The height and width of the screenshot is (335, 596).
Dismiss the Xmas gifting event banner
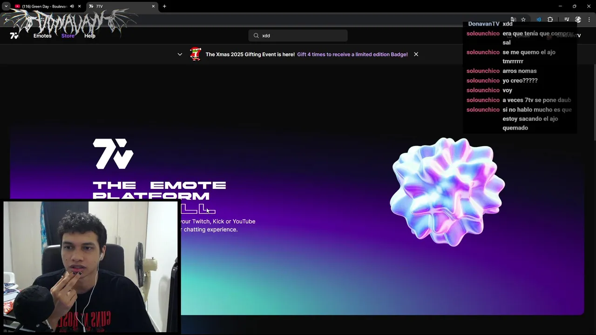coord(416,54)
